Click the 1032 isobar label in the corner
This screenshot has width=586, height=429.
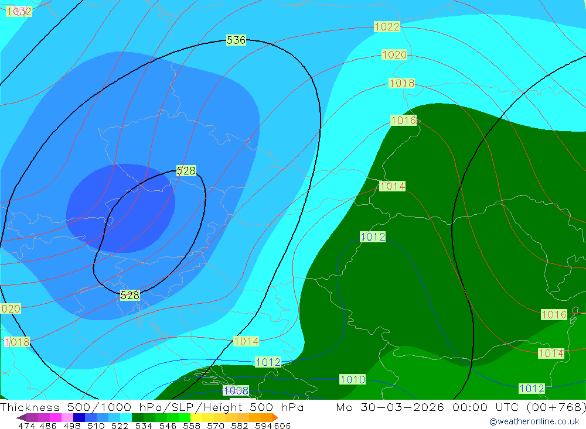[19, 12]
